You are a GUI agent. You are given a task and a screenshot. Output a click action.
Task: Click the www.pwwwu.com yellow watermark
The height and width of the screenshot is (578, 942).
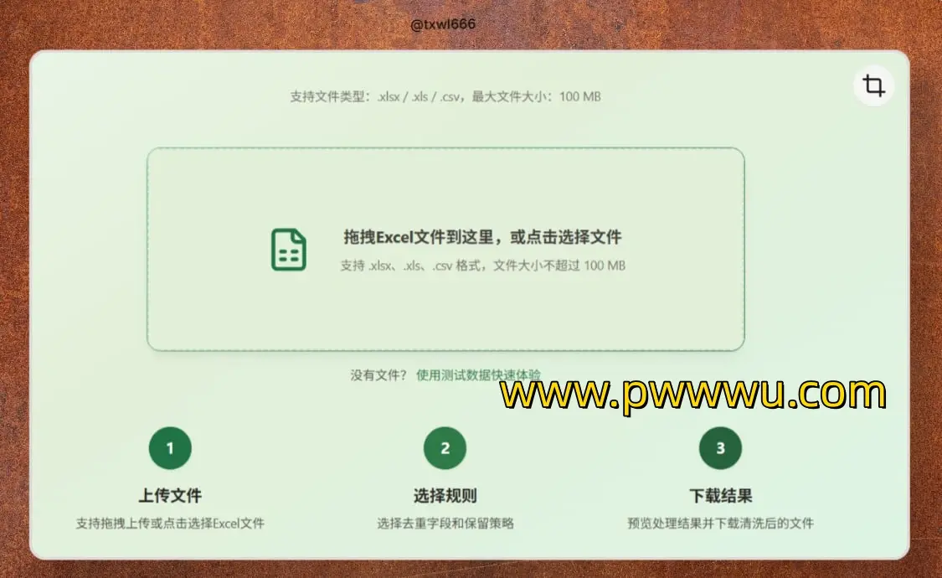point(692,394)
